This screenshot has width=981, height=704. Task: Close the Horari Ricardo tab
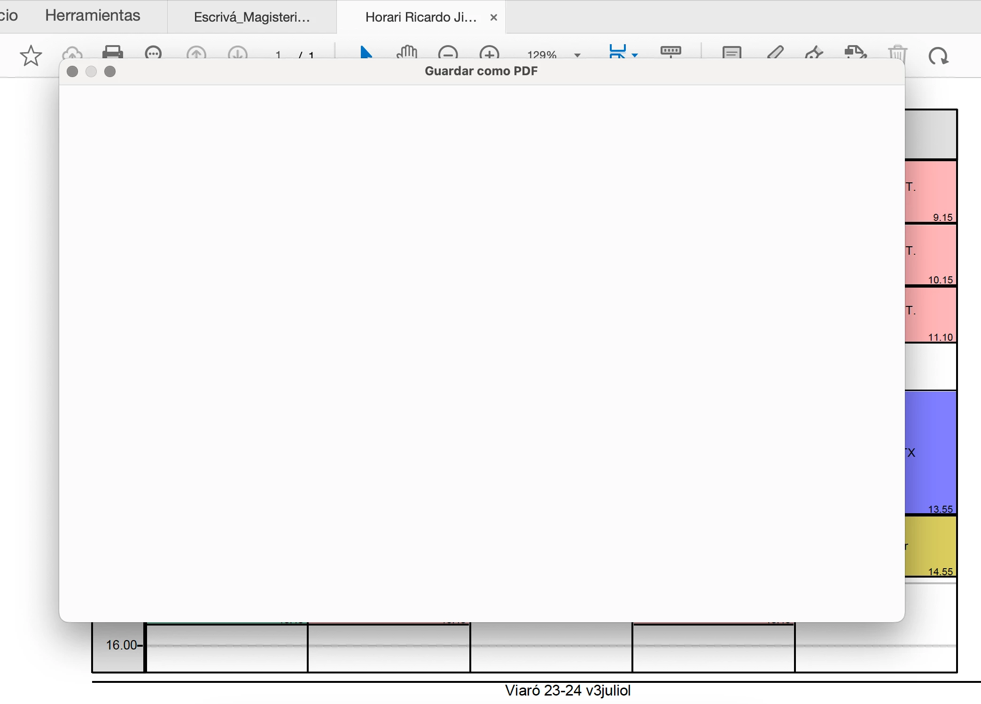pos(493,17)
